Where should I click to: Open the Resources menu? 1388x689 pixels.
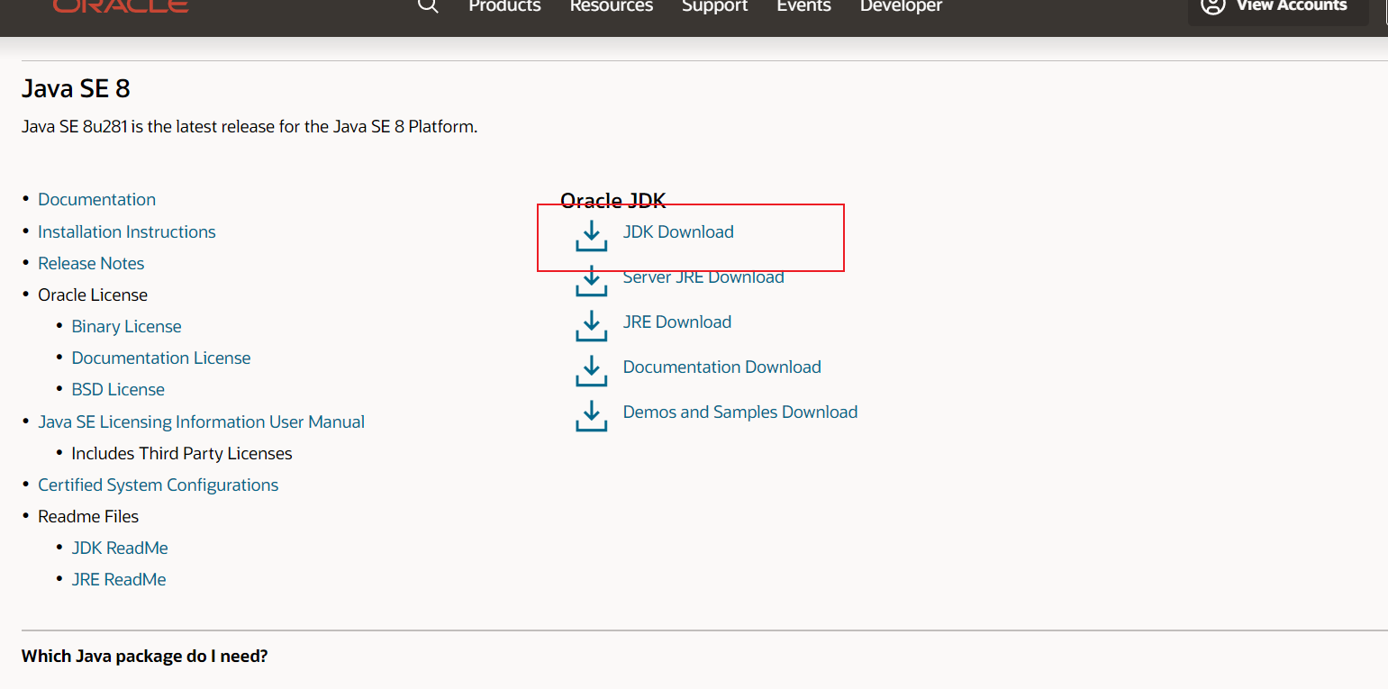tap(612, 6)
